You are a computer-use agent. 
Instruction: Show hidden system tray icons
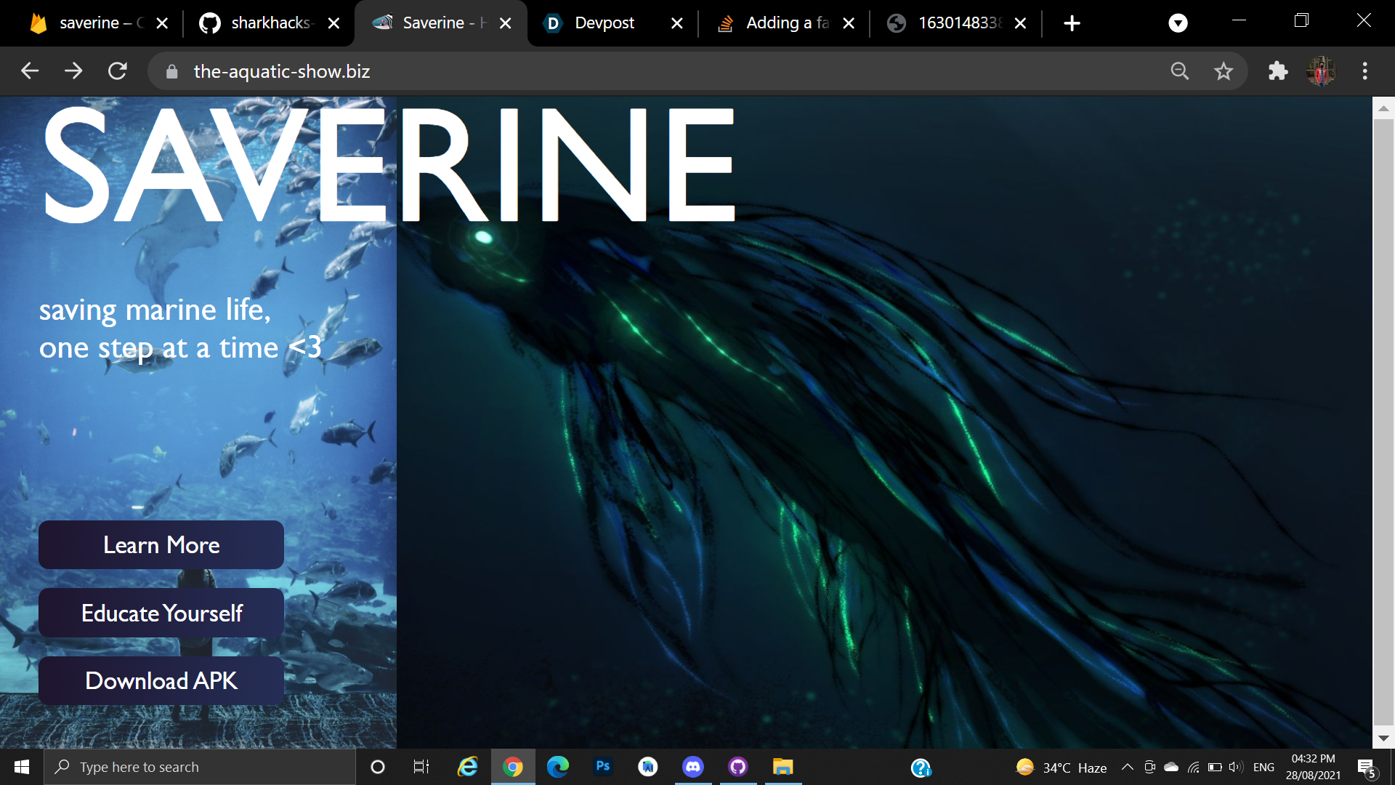click(1127, 767)
